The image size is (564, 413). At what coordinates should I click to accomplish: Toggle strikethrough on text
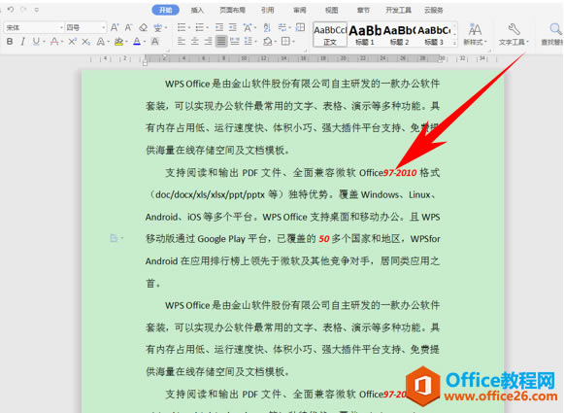pyautogui.click(x=54, y=42)
